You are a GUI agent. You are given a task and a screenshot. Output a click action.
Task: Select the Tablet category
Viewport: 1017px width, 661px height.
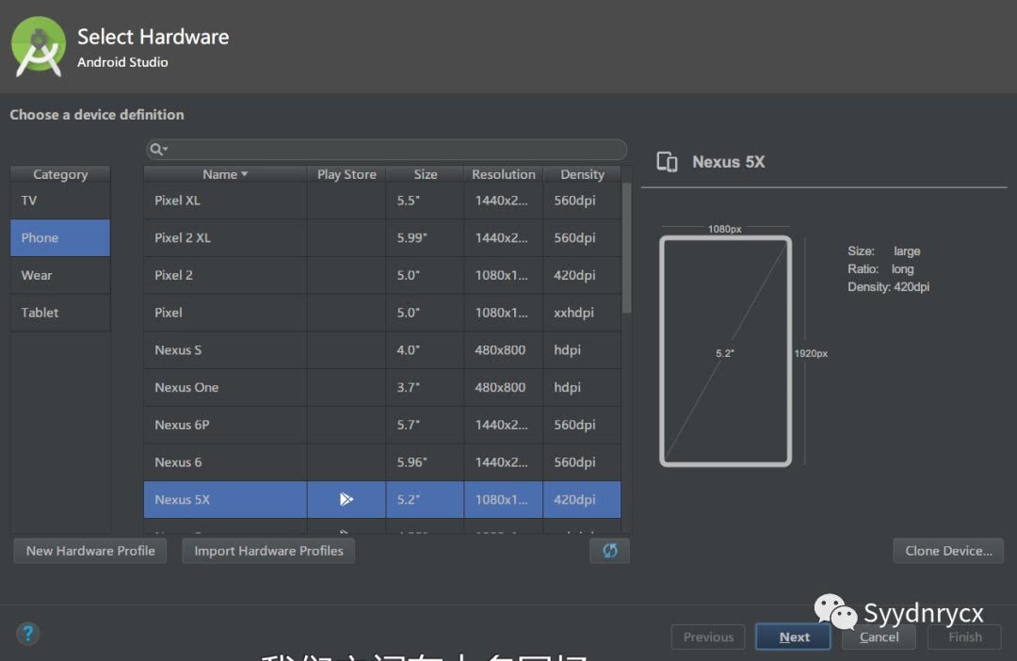(x=60, y=313)
